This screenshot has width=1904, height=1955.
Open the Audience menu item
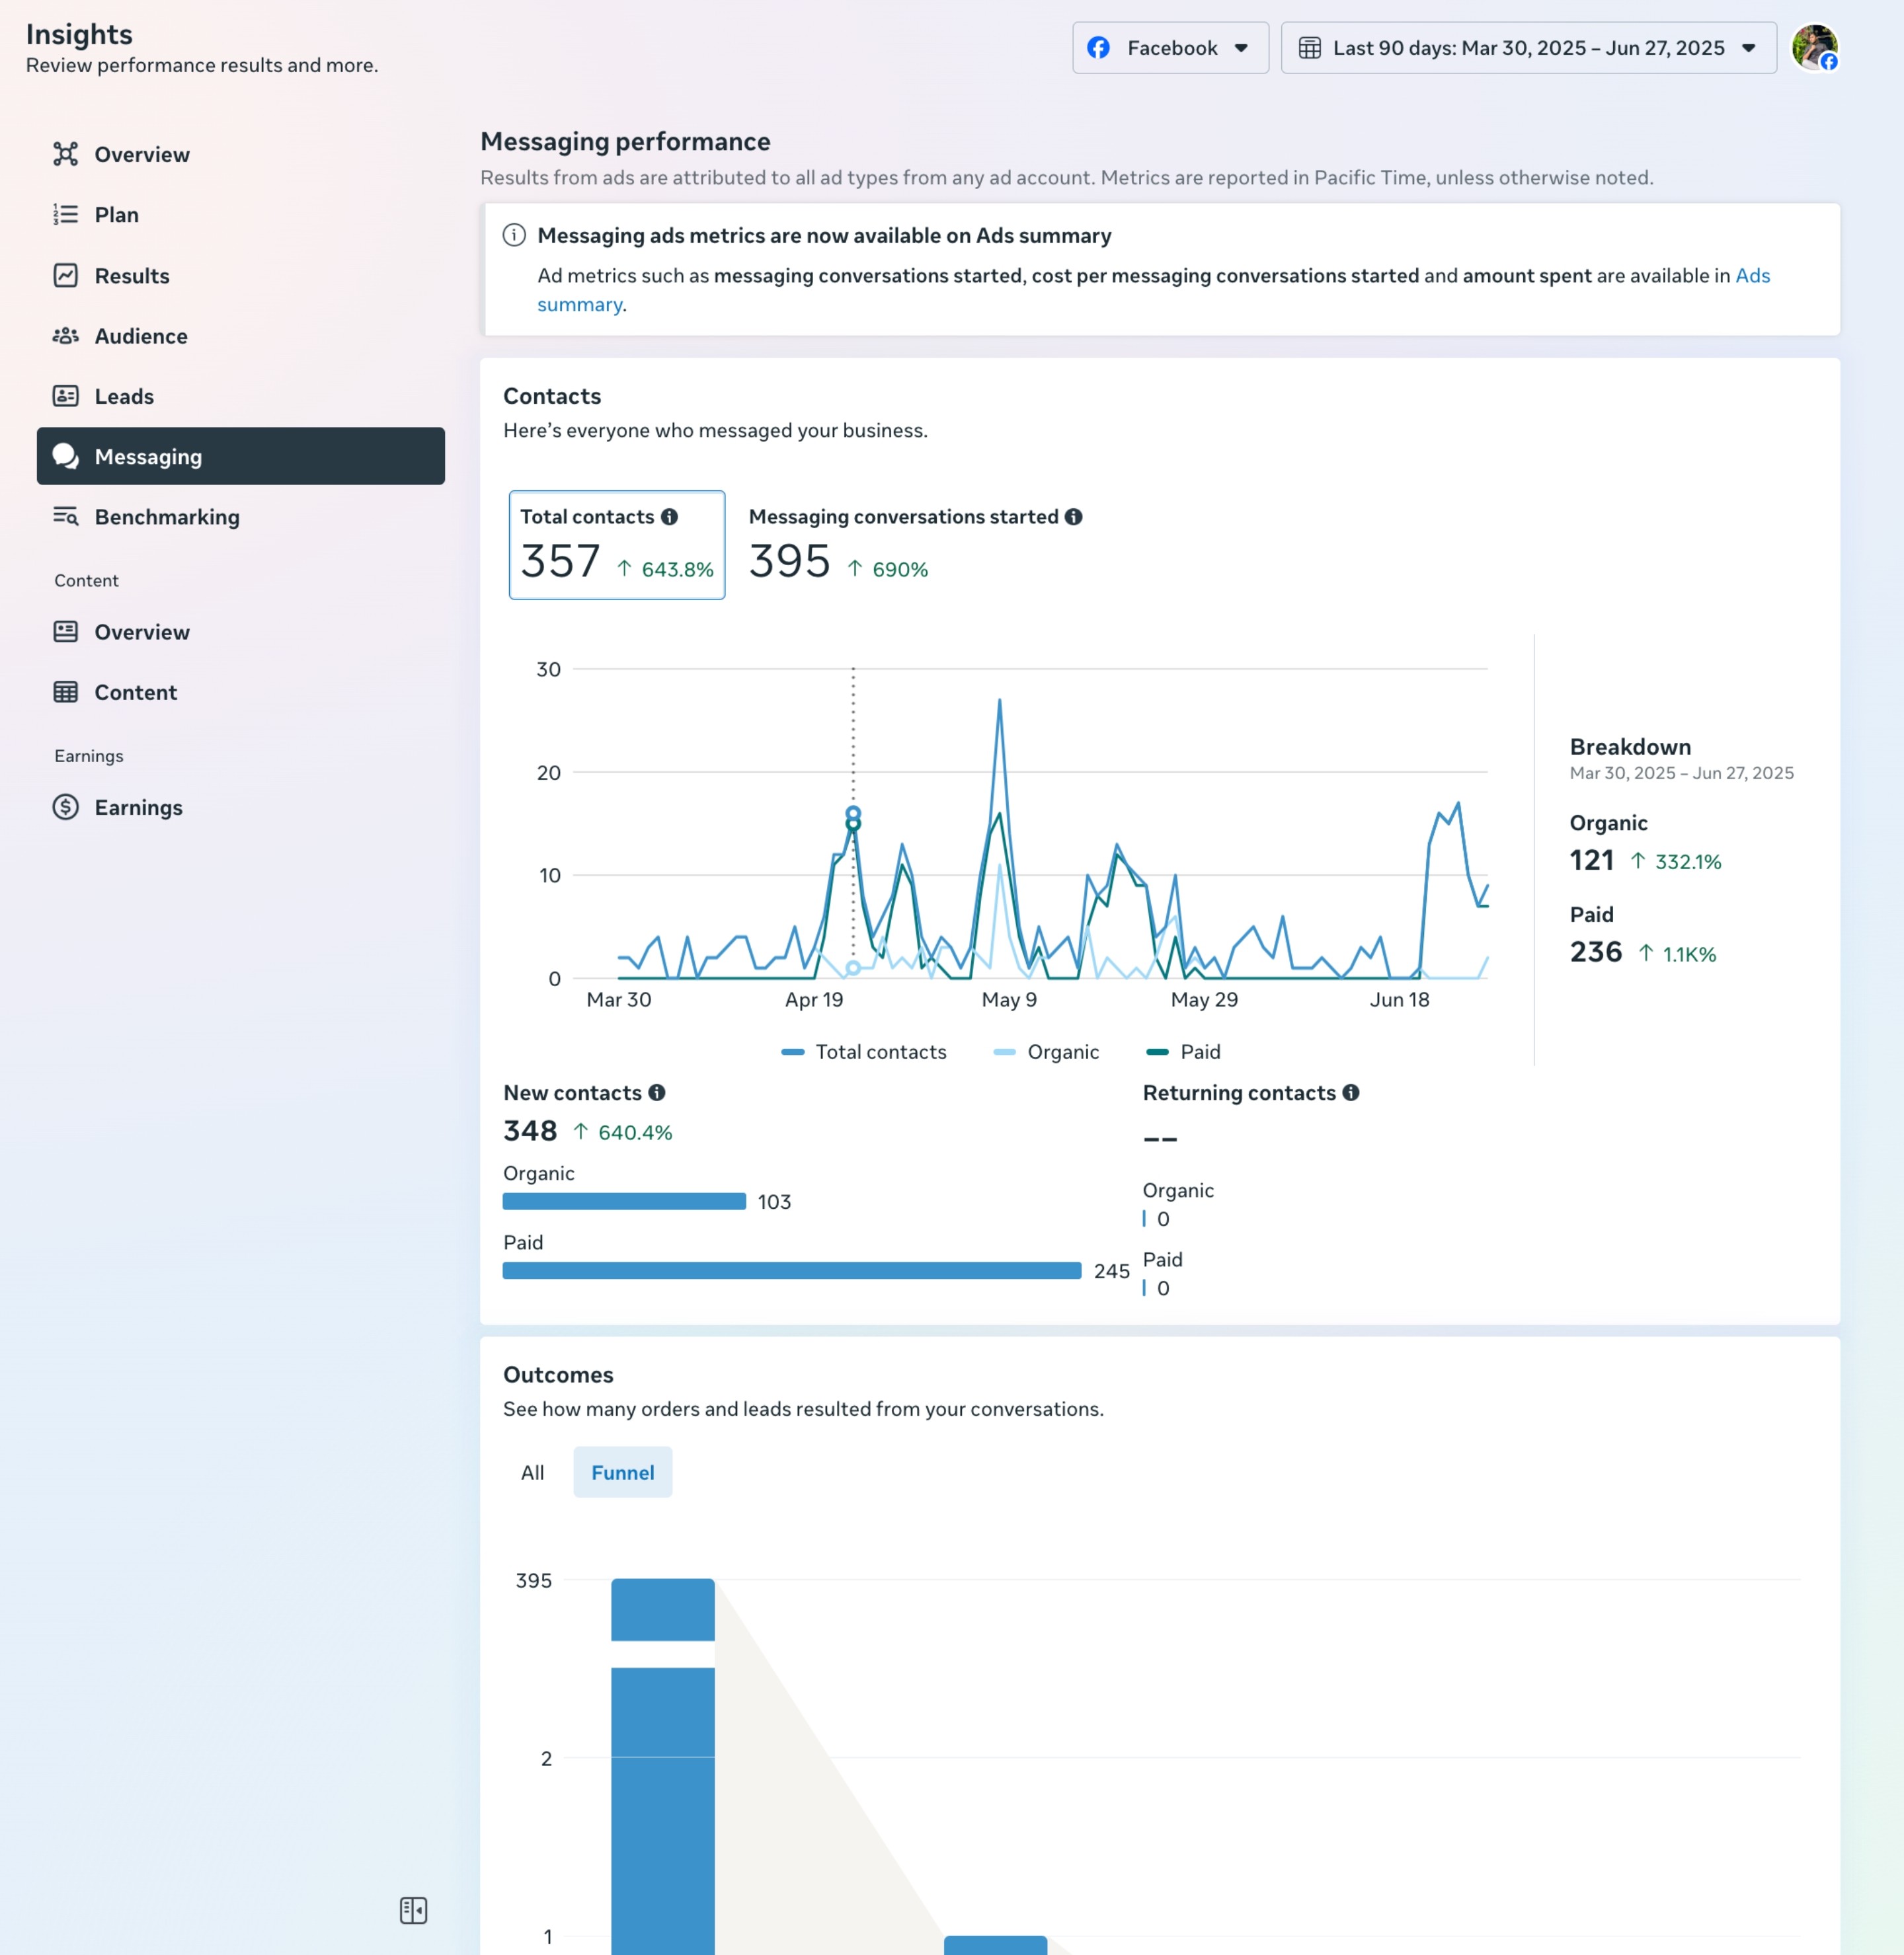pyautogui.click(x=141, y=336)
